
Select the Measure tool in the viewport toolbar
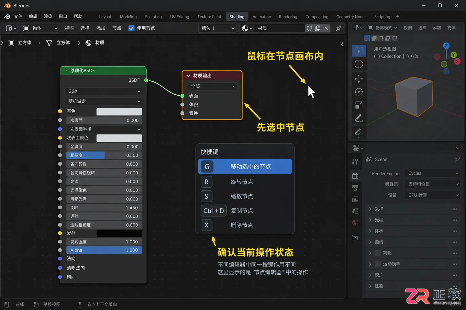coord(359,132)
